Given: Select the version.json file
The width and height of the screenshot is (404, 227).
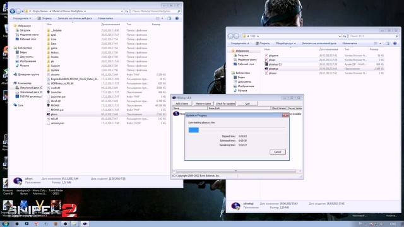Looking at the screenshot, I should [x=56, y=124].
